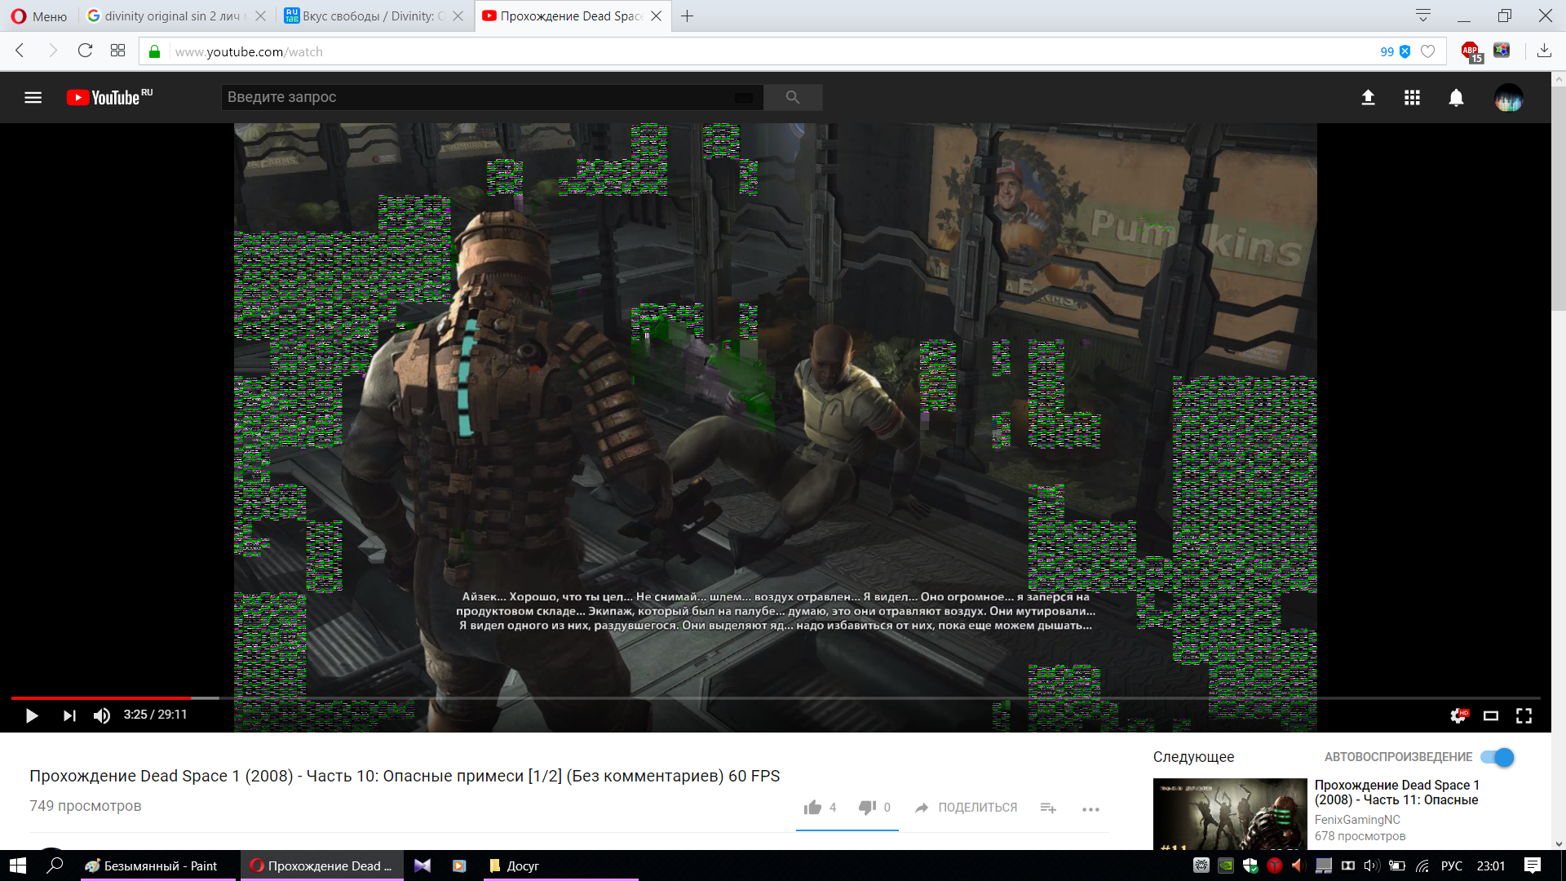Open the three-dot more actions menu
Viewport: 1566px width, 881px height.
tap(1090, 809)
